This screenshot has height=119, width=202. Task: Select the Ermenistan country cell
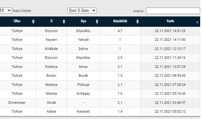point(17,103)
